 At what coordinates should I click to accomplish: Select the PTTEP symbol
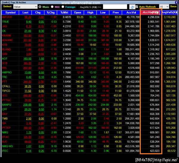pyautogui.click(x=6, y=128)
